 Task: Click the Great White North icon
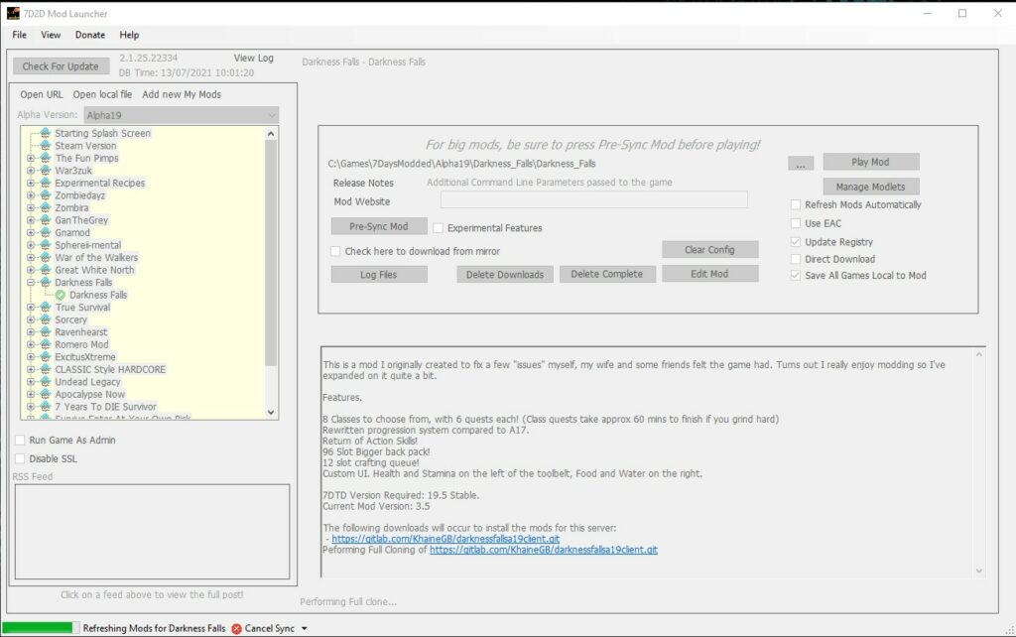[46, 270]
